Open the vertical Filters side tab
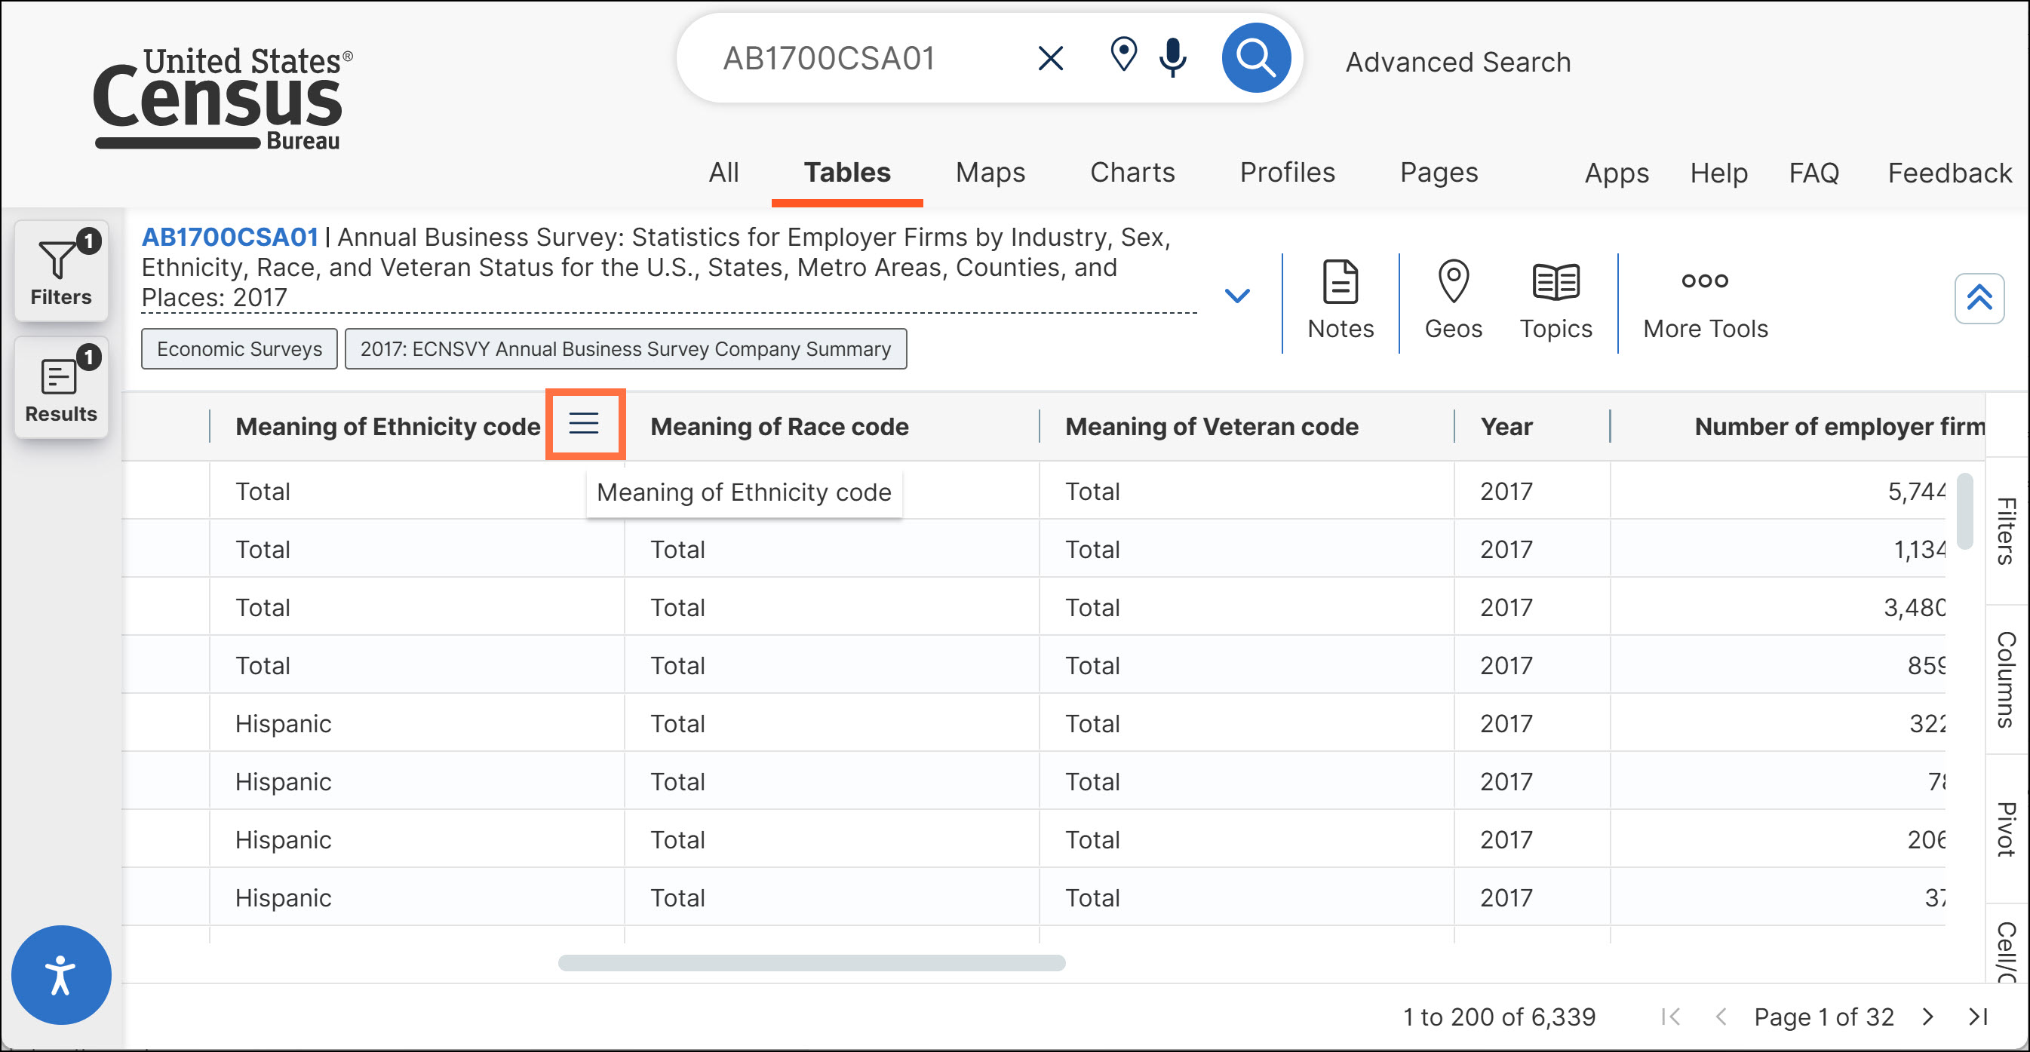This screenshot has height=1052, width=2030. pyautogui.click(x=2006, y=531)
